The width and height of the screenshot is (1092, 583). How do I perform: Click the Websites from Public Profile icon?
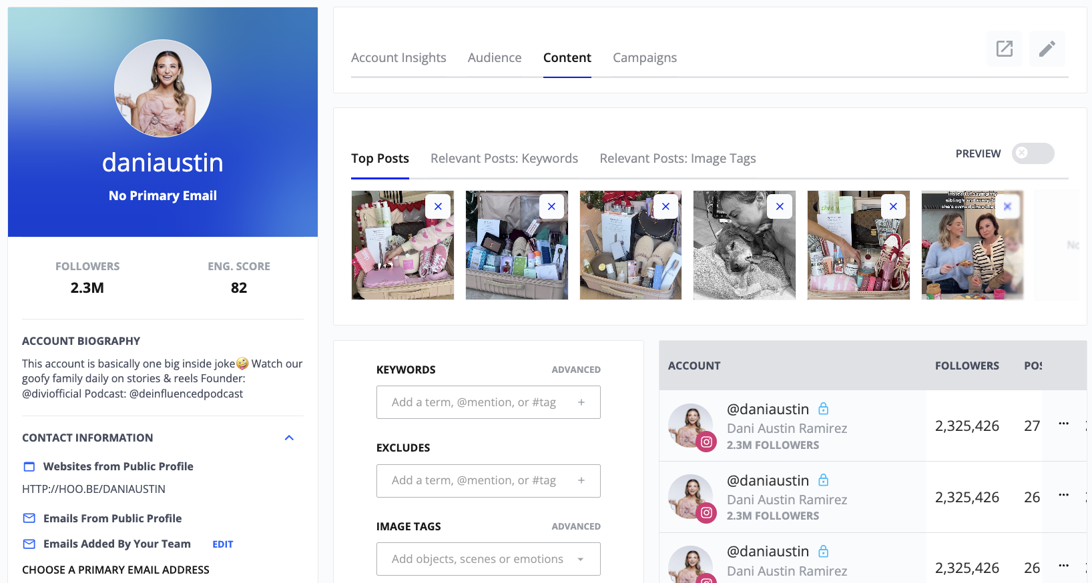[29, 466]
